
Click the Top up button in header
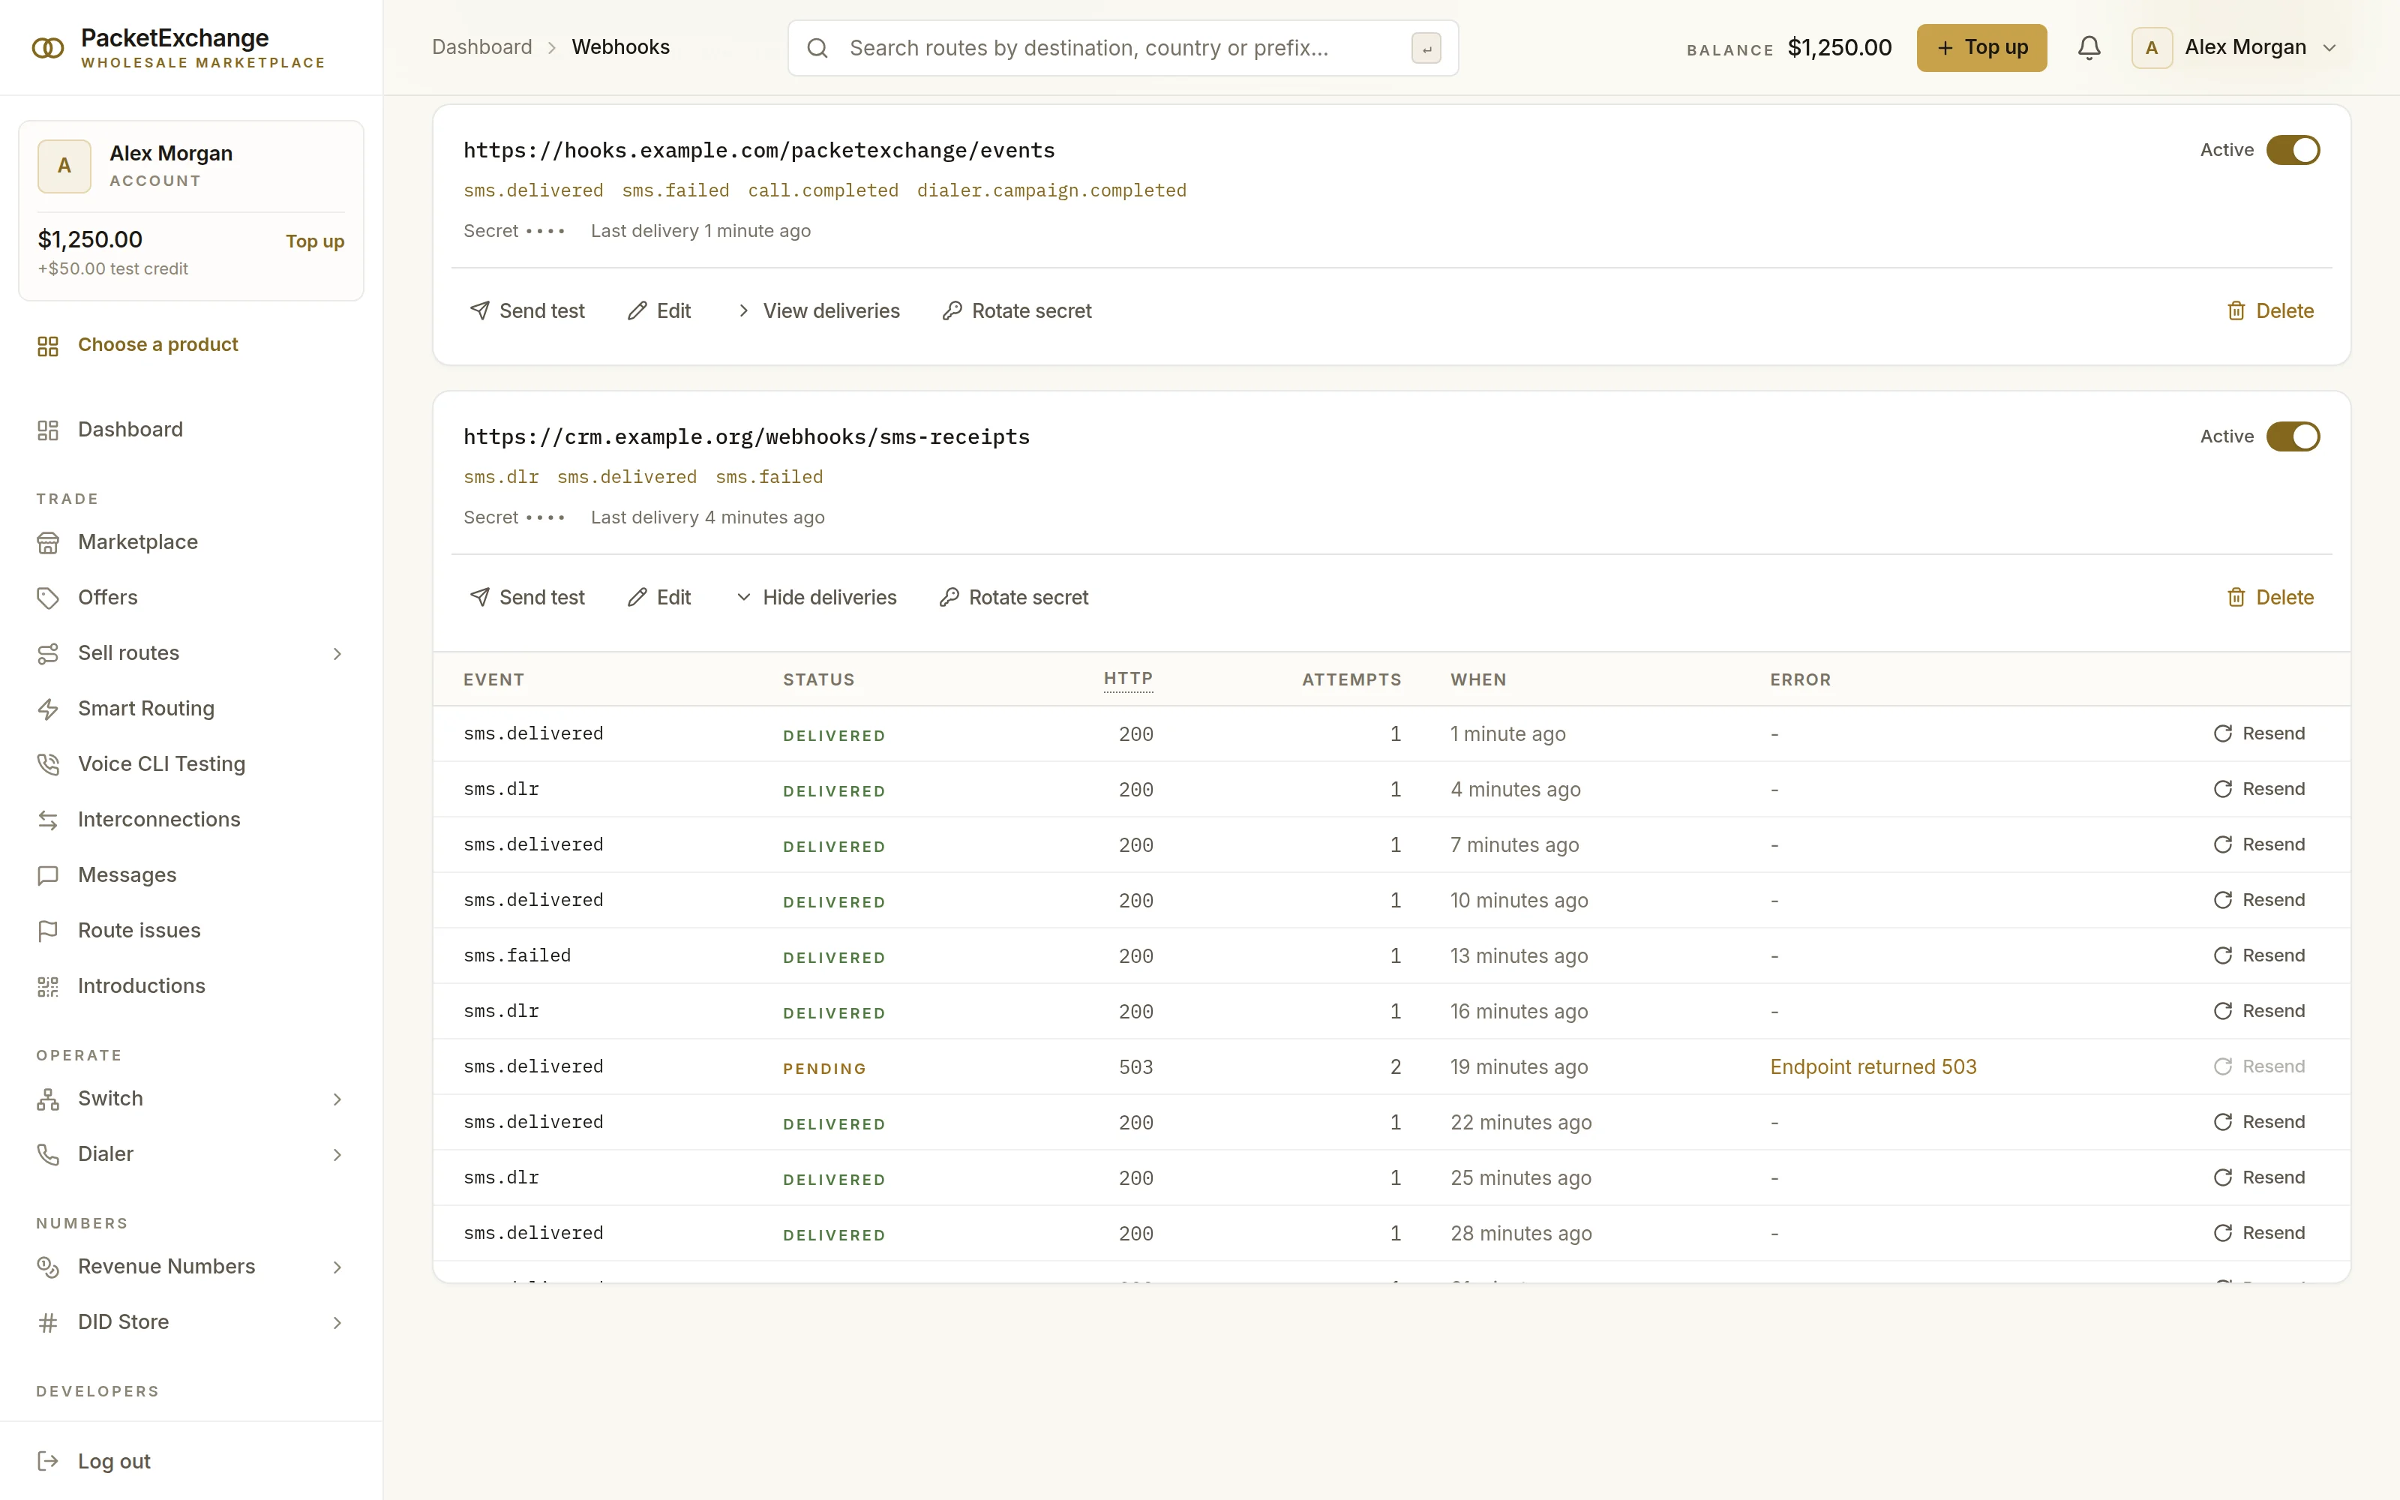click(1981, 47)
